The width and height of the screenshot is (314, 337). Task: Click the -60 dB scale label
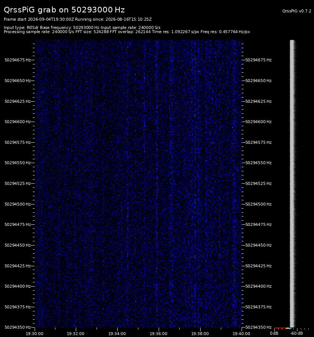click(296, 333)
